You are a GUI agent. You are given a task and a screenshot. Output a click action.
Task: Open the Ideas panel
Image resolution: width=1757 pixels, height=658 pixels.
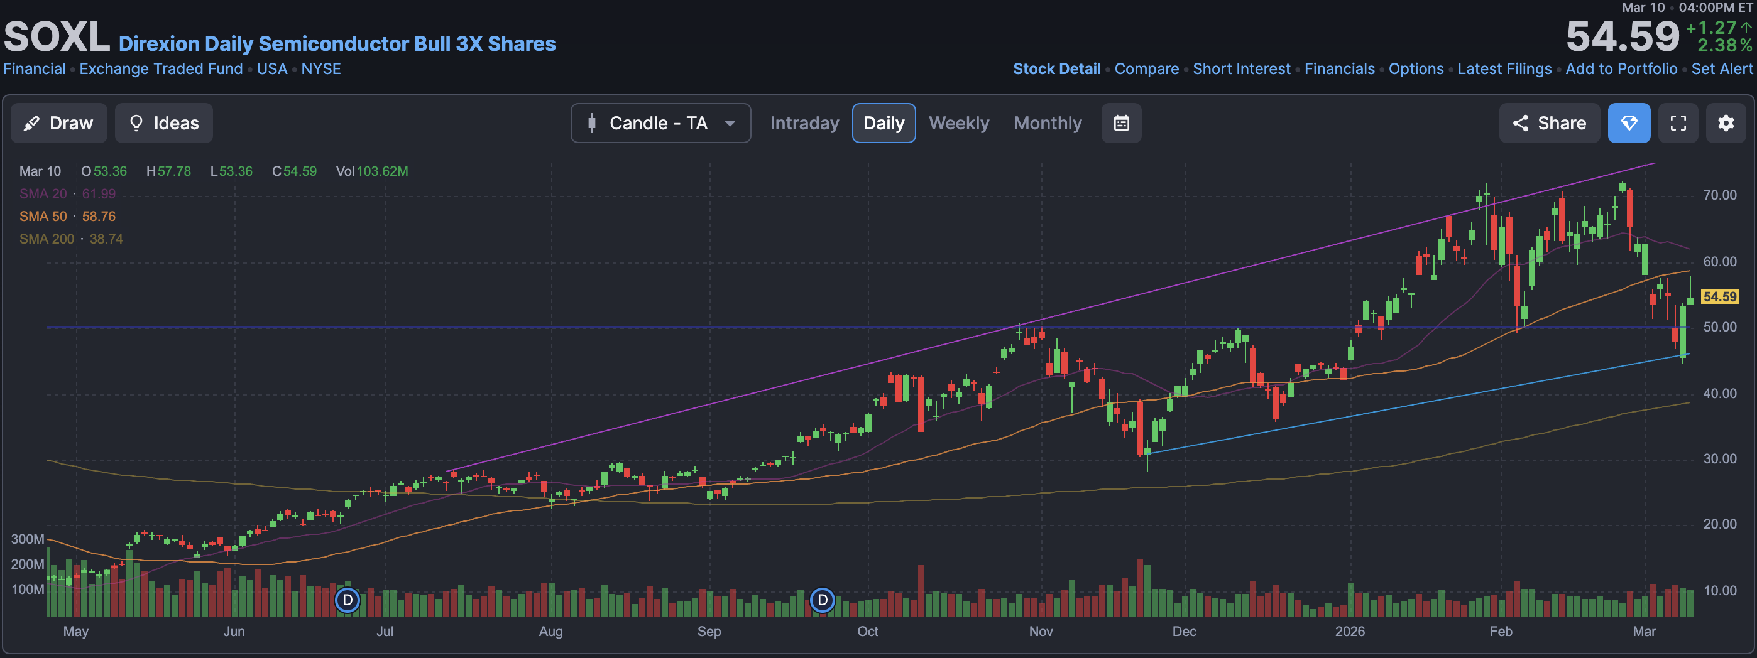[x=163, y=123]
